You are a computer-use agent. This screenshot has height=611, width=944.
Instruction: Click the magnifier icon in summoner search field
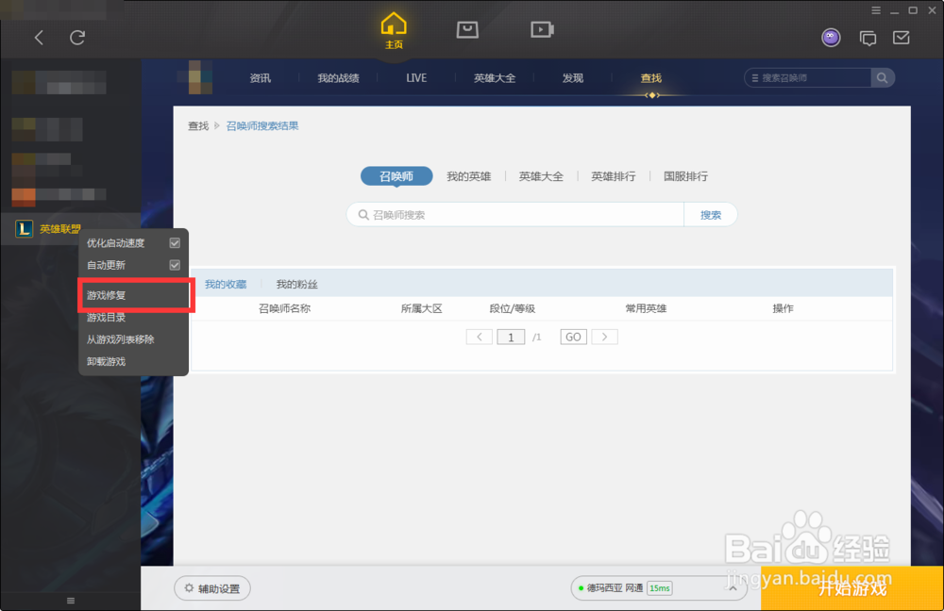[362, 214]
